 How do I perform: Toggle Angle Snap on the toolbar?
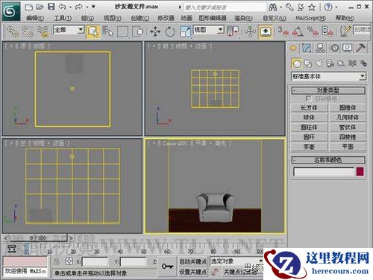click(x=298, y=31)
